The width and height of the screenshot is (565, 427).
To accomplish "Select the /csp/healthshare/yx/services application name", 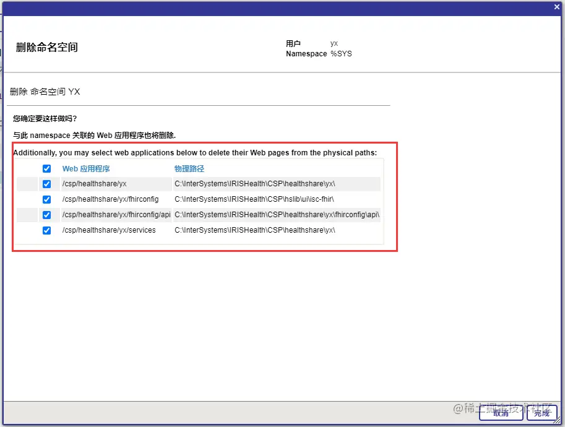I will pyautogui.click(x=109, y=230).
